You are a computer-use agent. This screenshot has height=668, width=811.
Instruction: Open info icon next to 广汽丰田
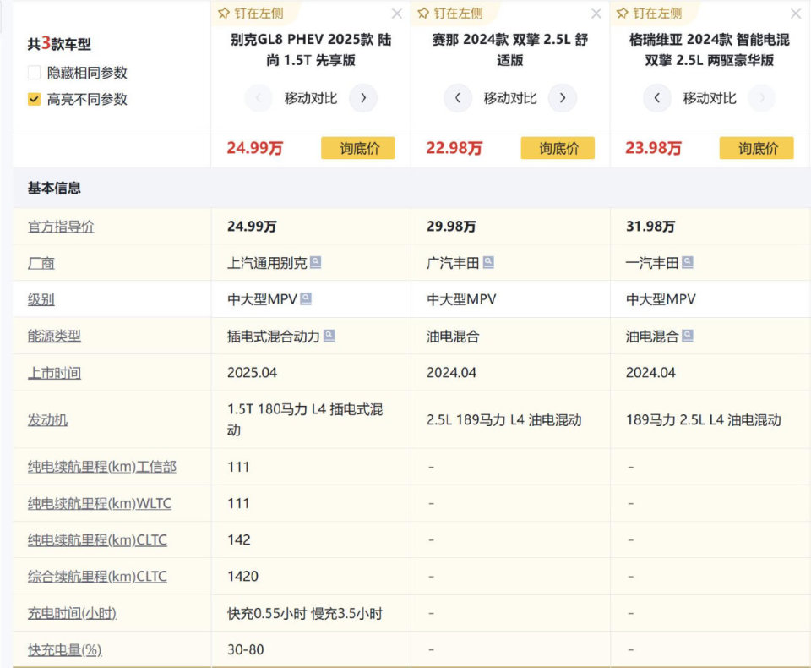click(x=488, y=262)
